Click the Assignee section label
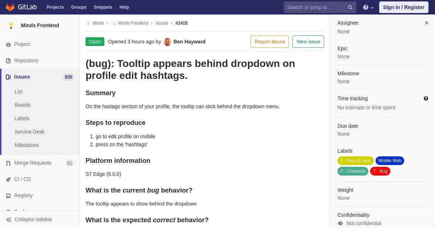 (x=348, y=23)
